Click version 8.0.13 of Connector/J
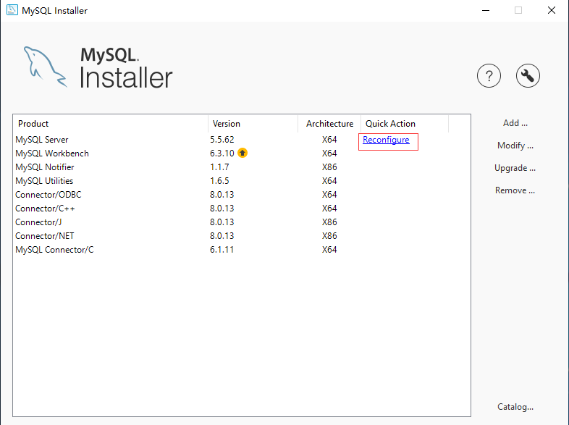 click(x=222, y=222)
